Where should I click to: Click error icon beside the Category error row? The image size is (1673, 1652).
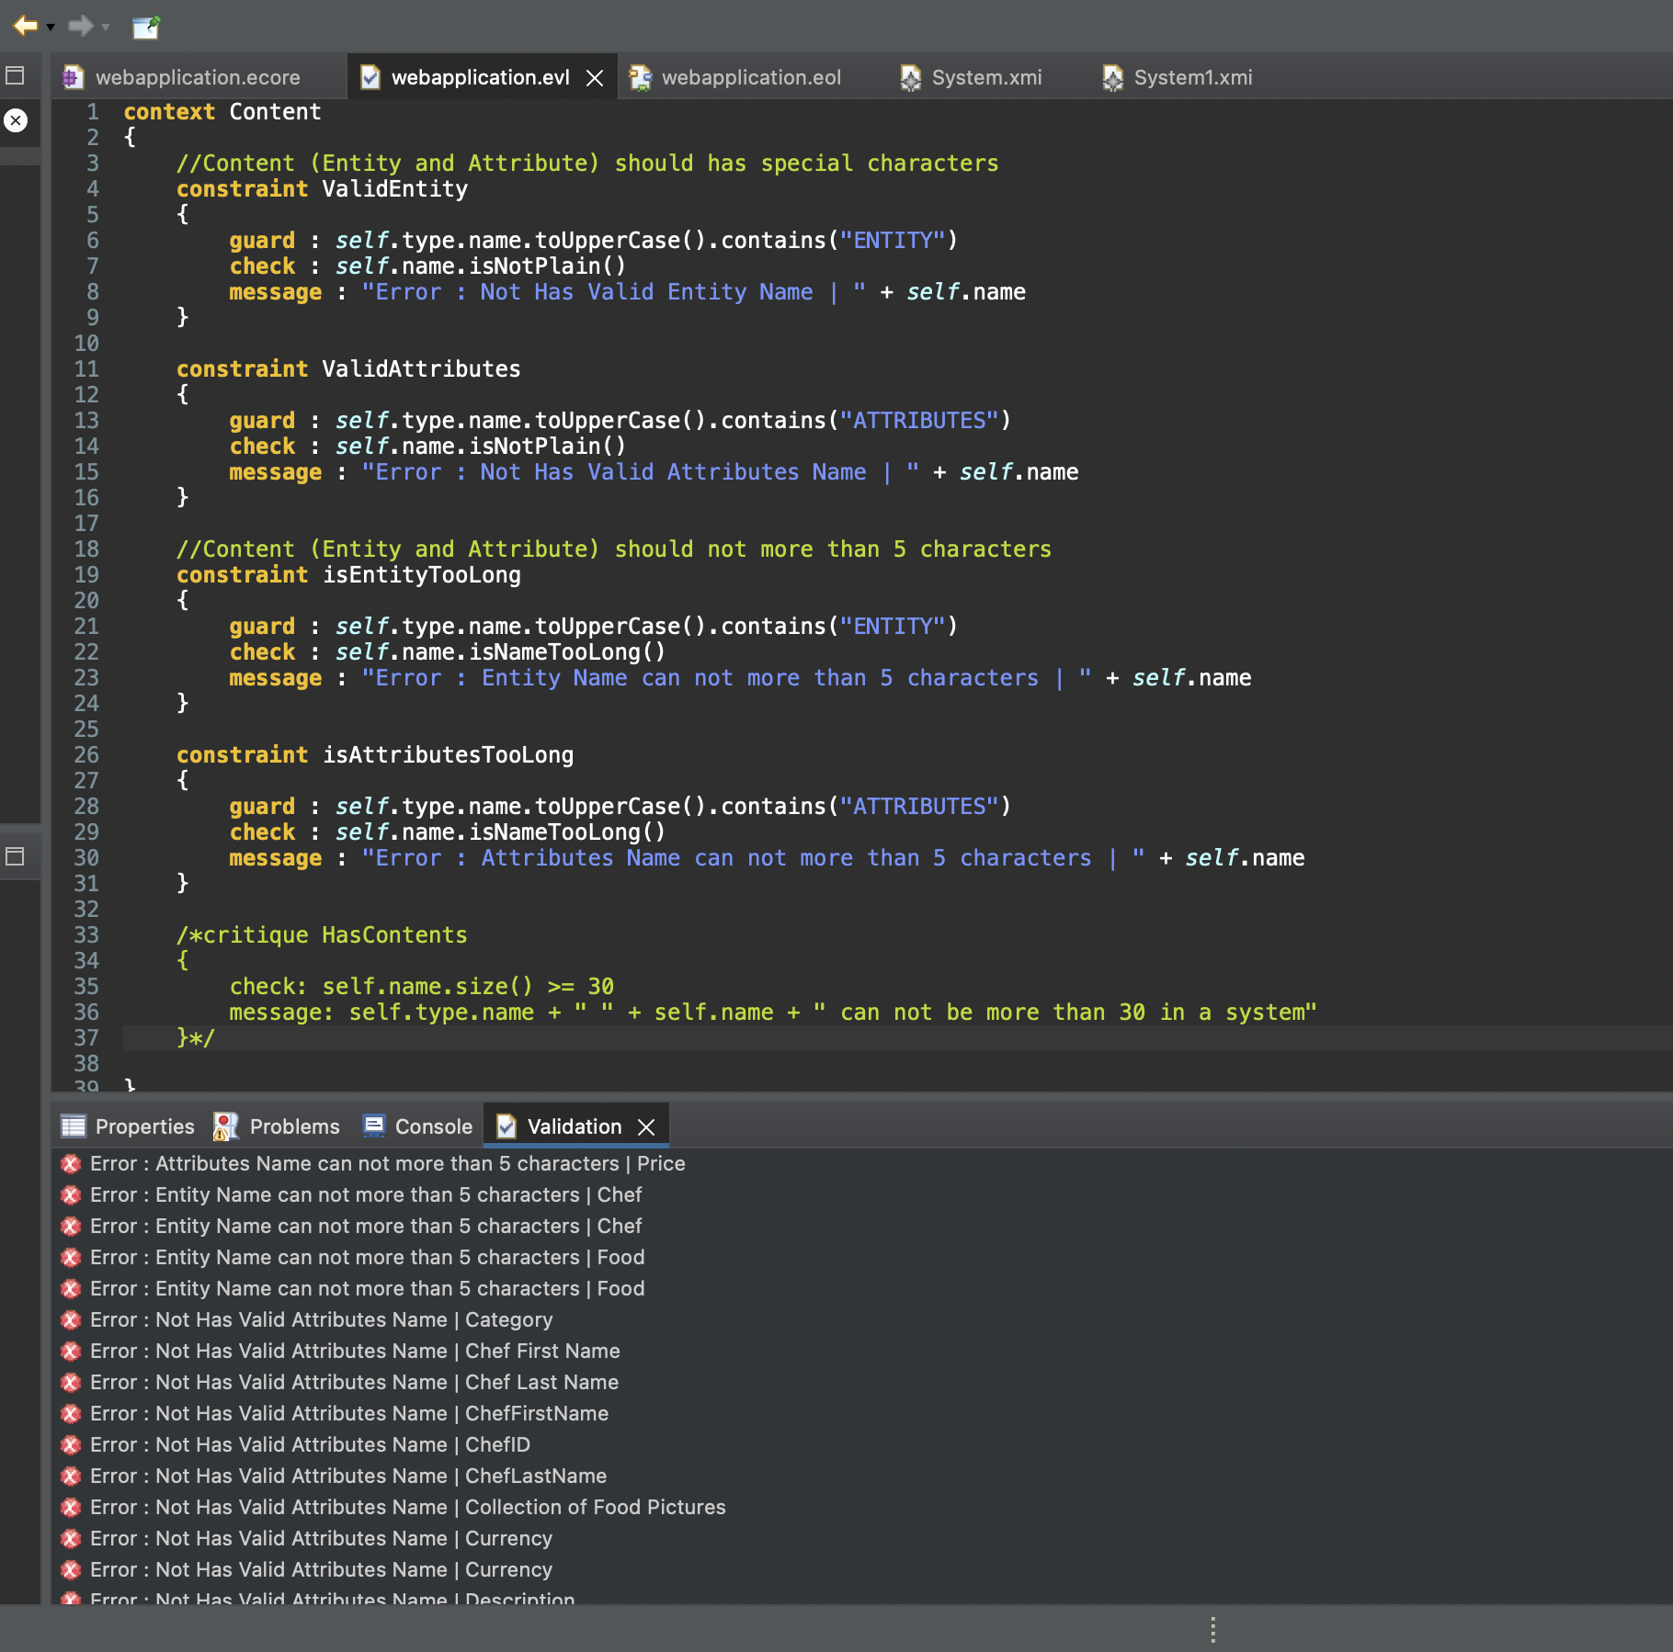71,1320
